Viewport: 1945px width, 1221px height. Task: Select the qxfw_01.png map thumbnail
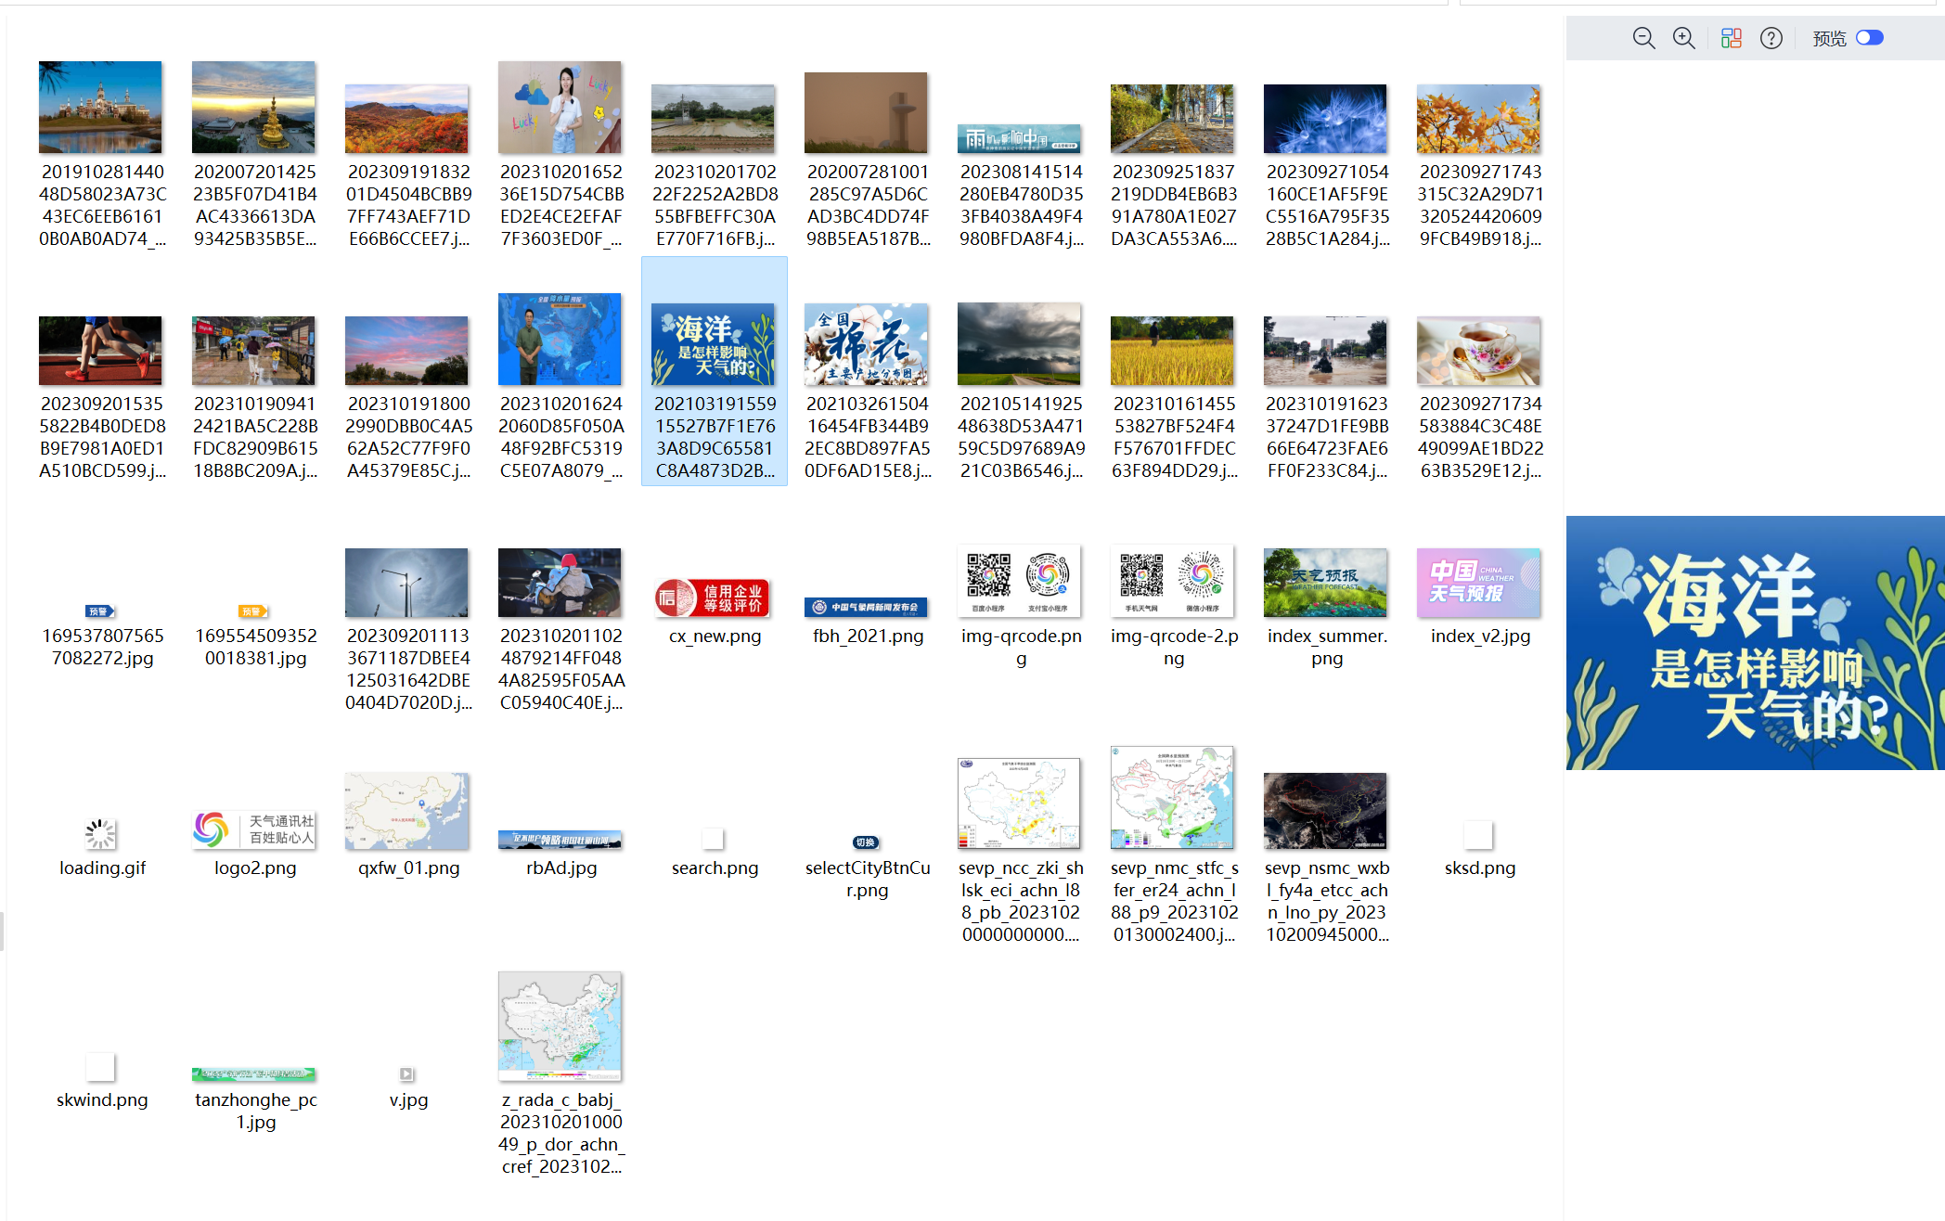406,811
